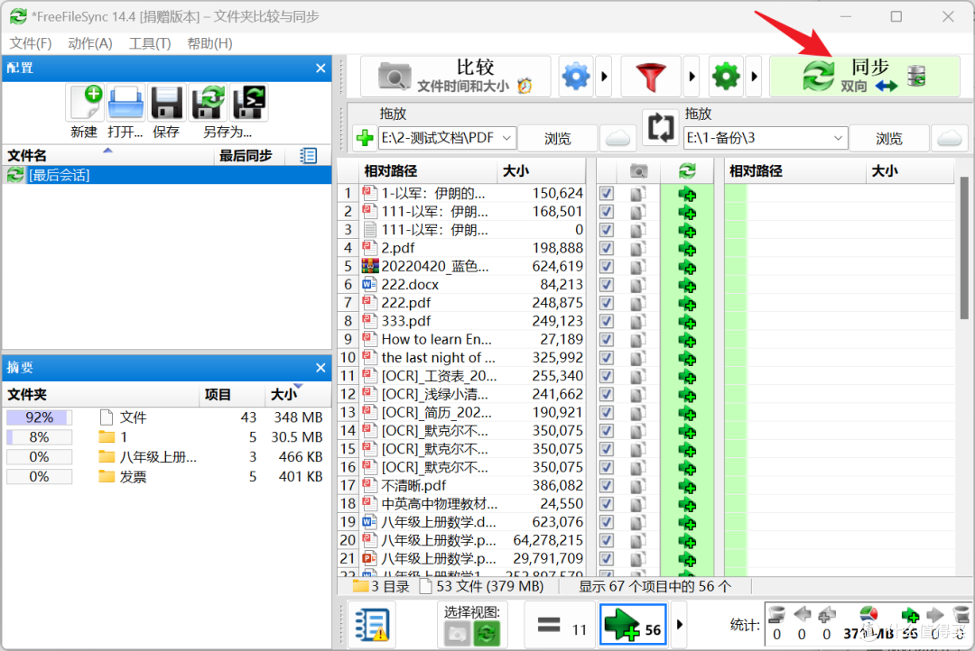Click the file list vertical scrollbar

click(x=964, y=249)
